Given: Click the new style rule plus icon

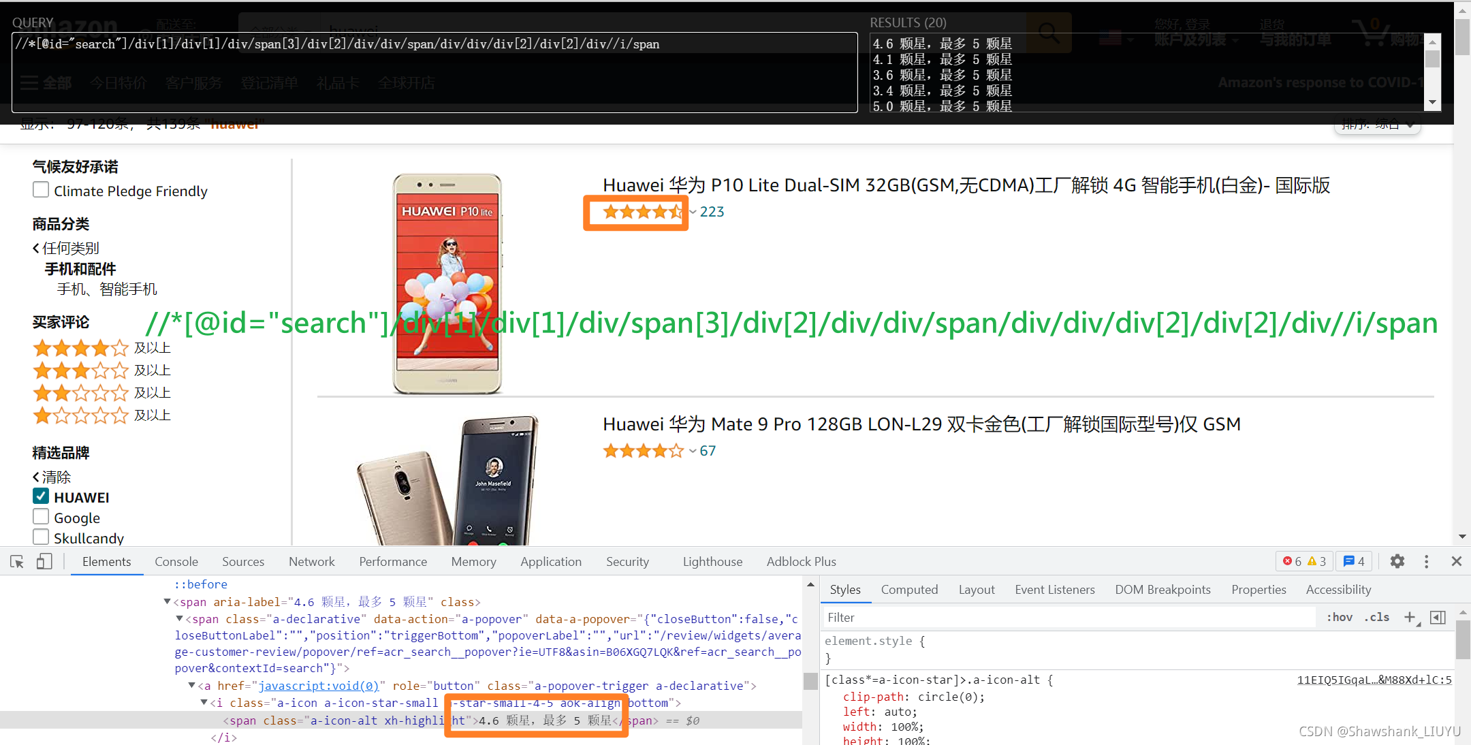Looking at the screenshot, I should click(x=1410, y=617).
